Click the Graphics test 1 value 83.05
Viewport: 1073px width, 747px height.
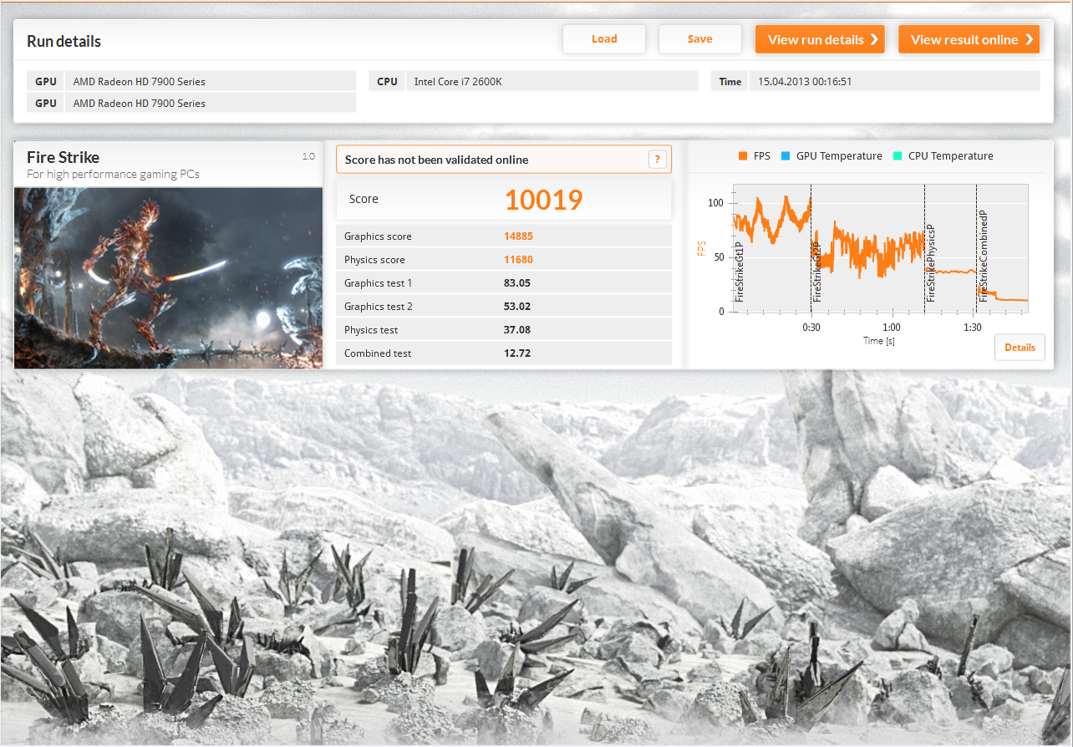pos(517,283)
